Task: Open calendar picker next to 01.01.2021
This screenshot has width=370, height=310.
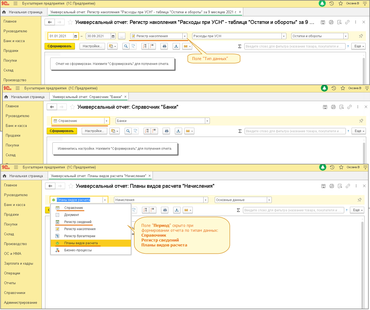Action: coord(76,36)
